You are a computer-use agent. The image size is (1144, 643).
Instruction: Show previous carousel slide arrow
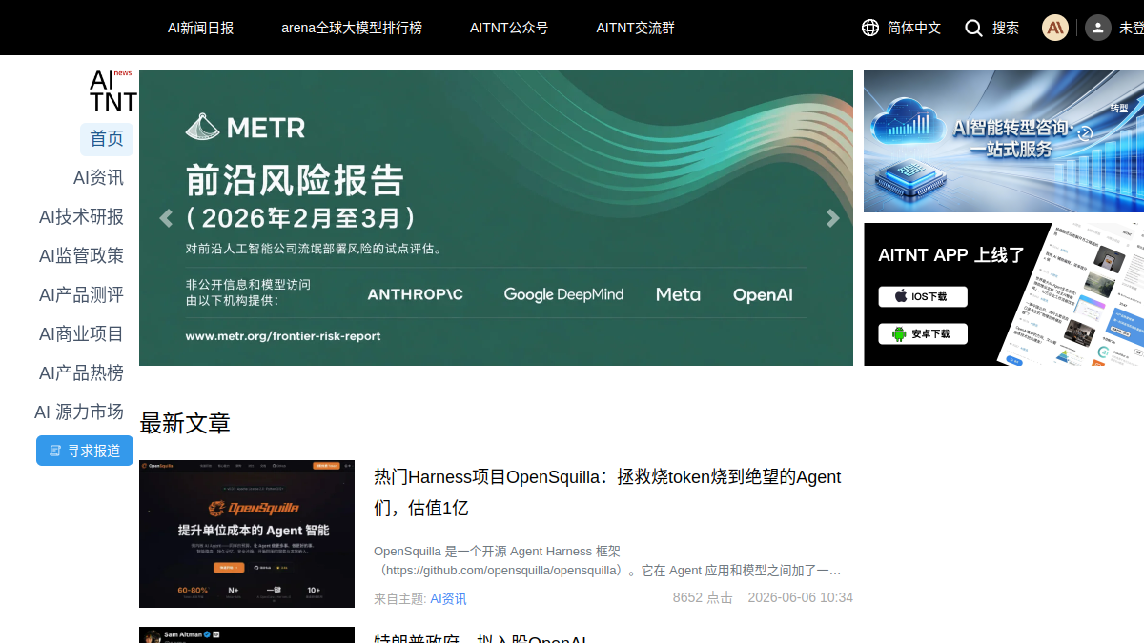pos(166,218)
